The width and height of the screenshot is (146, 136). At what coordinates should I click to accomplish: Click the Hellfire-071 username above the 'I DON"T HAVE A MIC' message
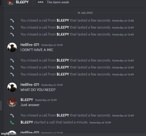(x=30, y=45)
